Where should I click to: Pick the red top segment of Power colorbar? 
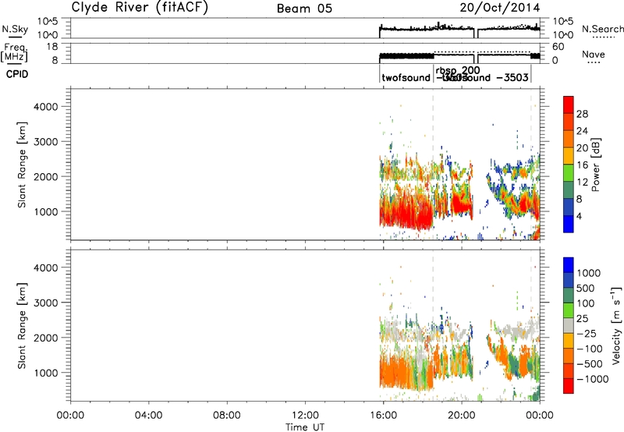569,105
